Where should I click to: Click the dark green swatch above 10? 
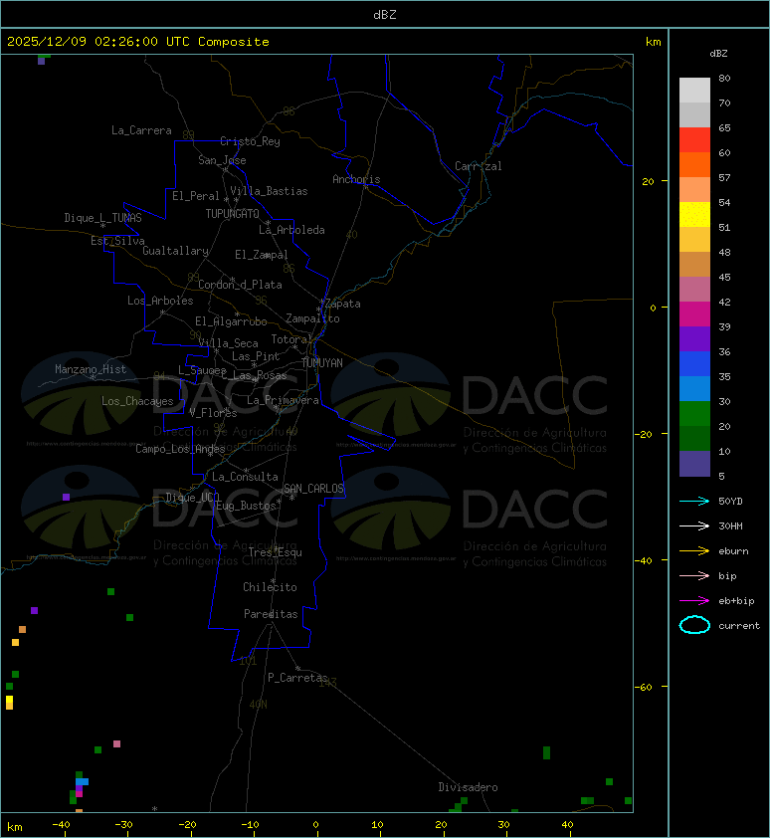click(x=694, y=439)
